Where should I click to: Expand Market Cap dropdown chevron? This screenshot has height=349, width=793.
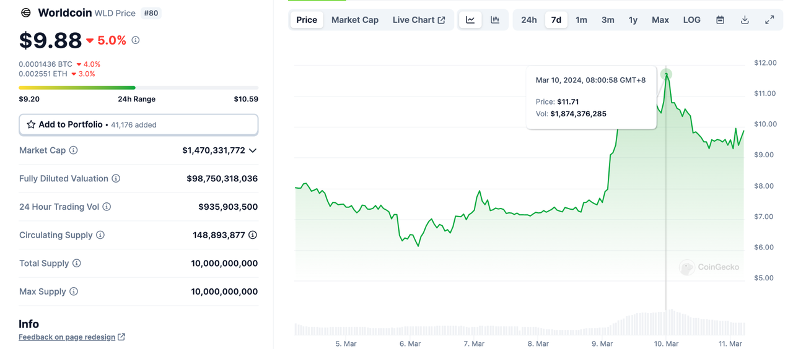point(253,150)
